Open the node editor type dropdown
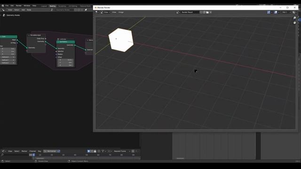 click(3, 10)
